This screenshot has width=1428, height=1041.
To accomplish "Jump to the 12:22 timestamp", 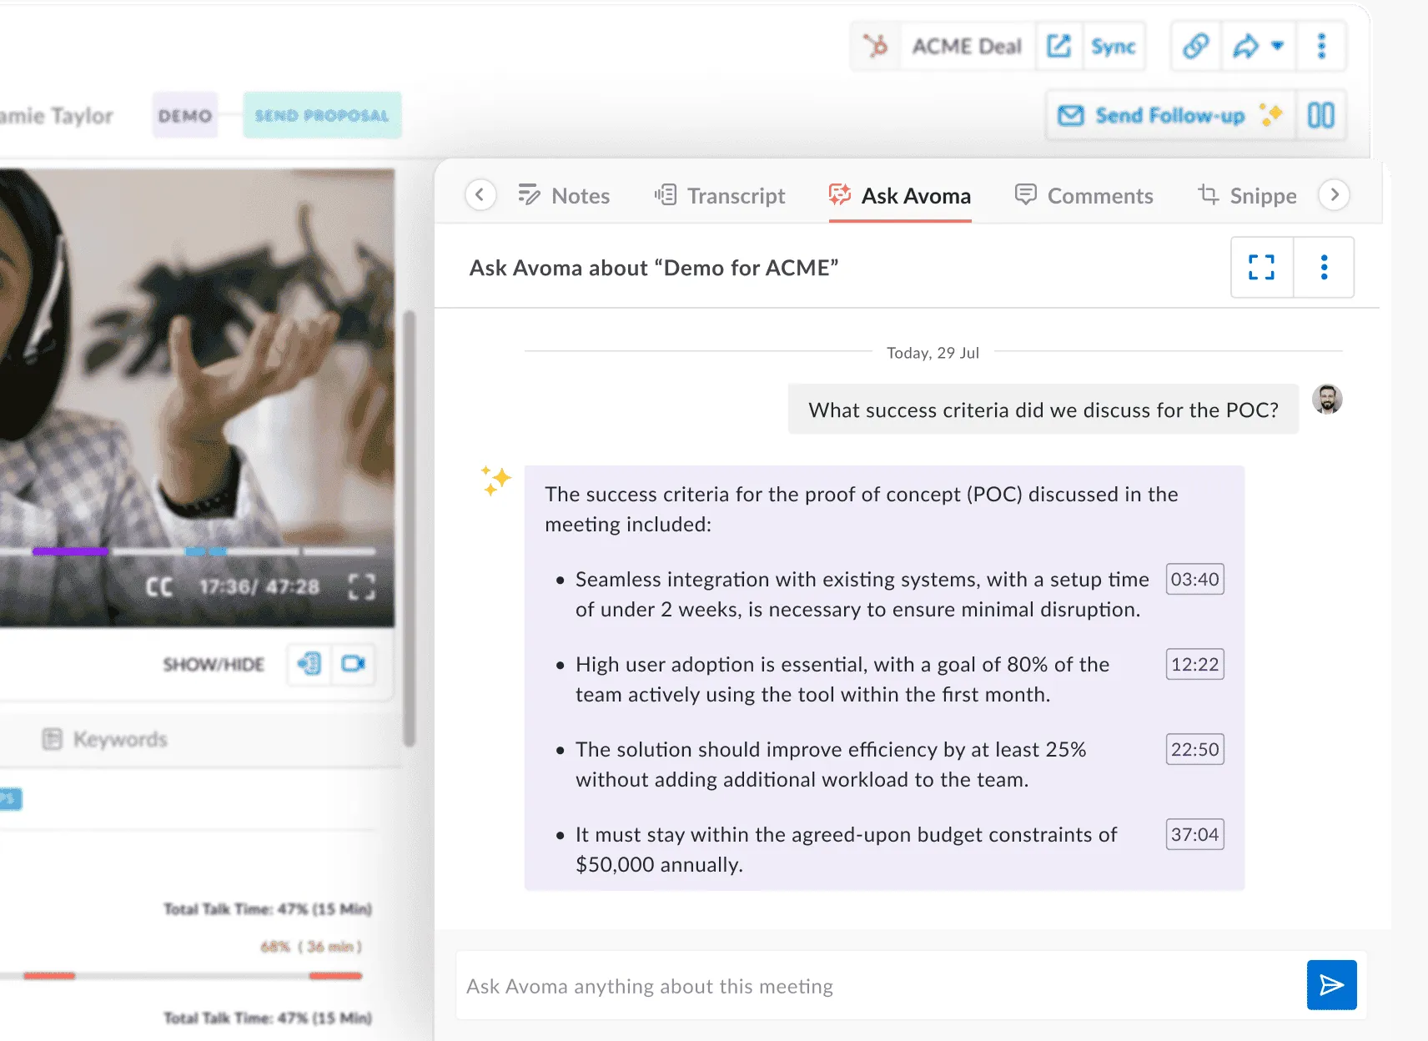I will point(1194,665).
